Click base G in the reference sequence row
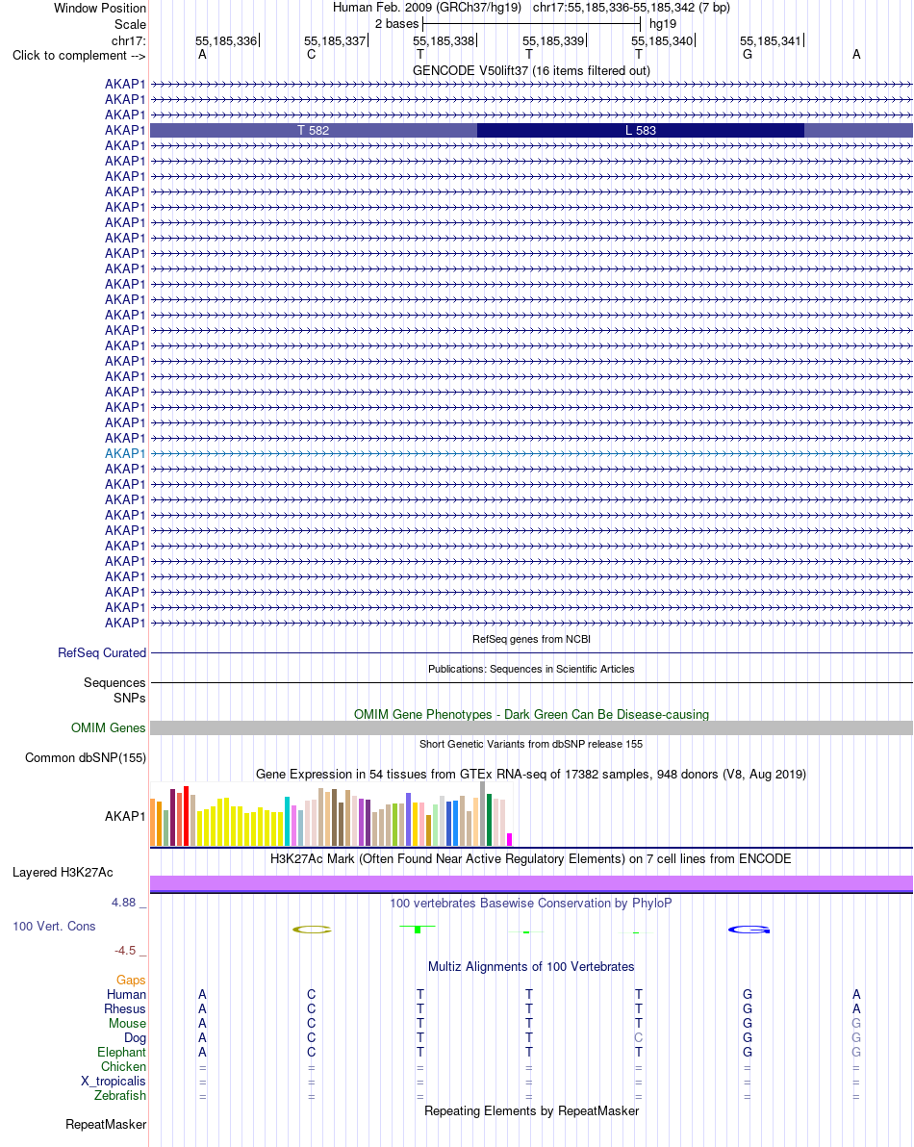 (748, 55)
